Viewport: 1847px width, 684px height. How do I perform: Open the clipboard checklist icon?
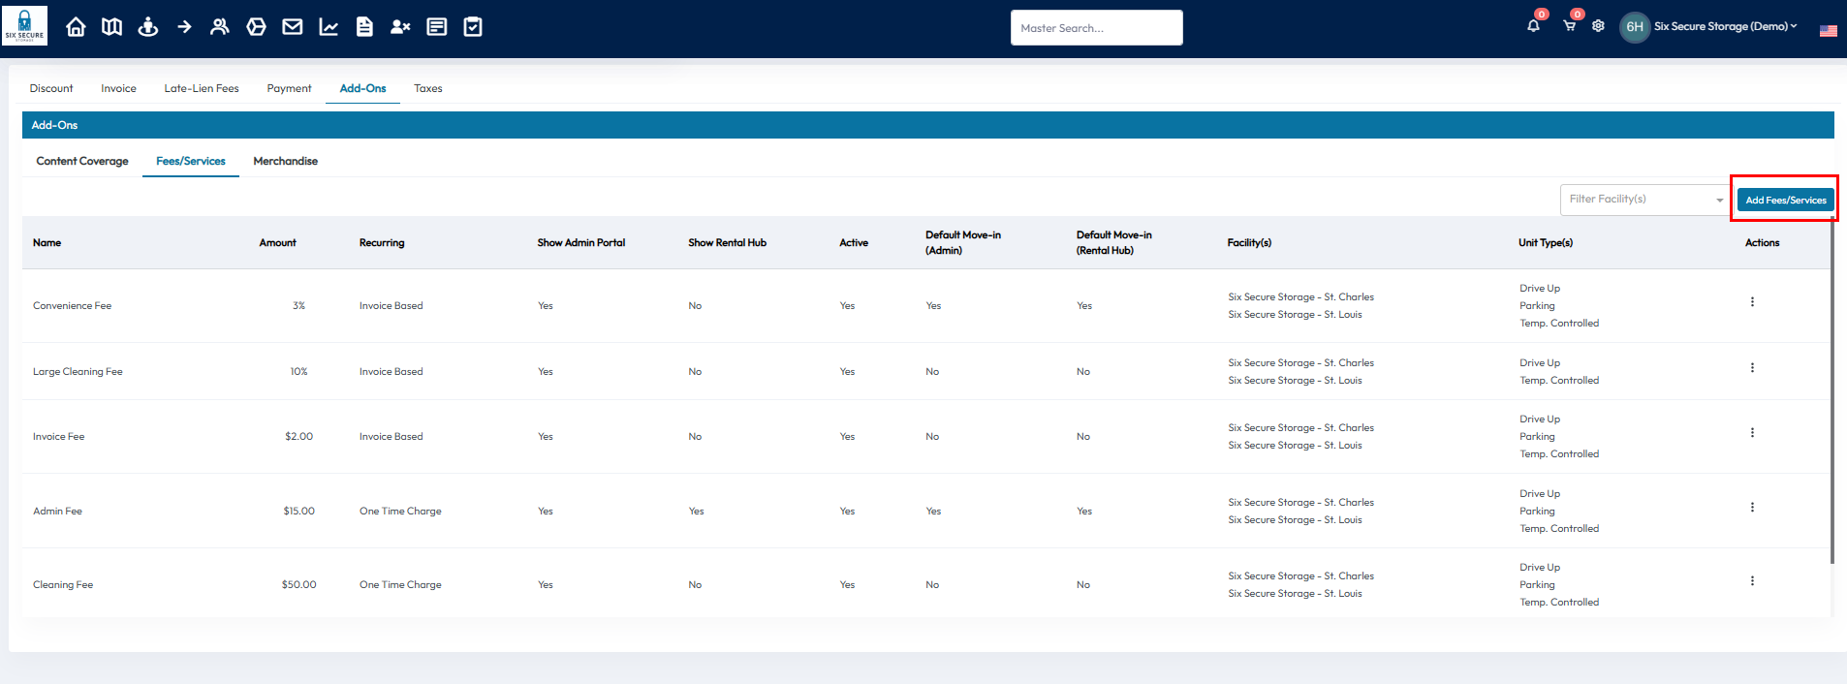tap(473, 27)
